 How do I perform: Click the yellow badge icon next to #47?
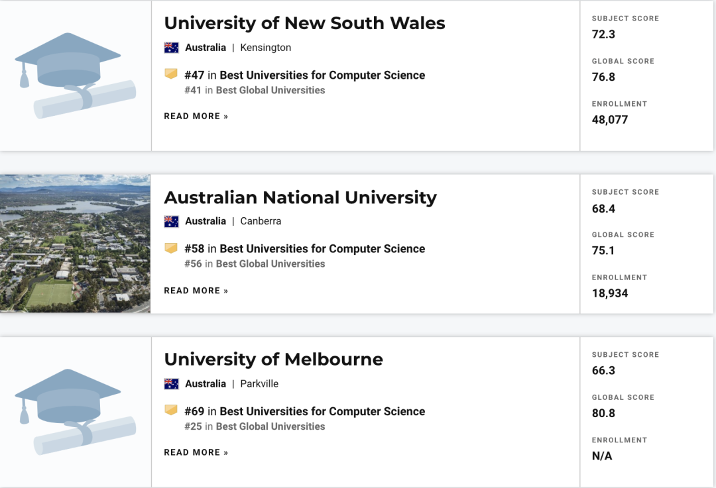[171, 74]
